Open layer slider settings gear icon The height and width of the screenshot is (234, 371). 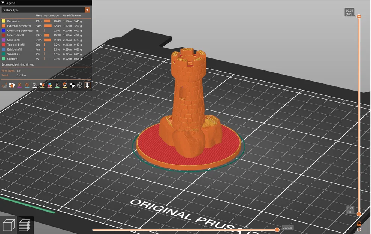[359, 230]
